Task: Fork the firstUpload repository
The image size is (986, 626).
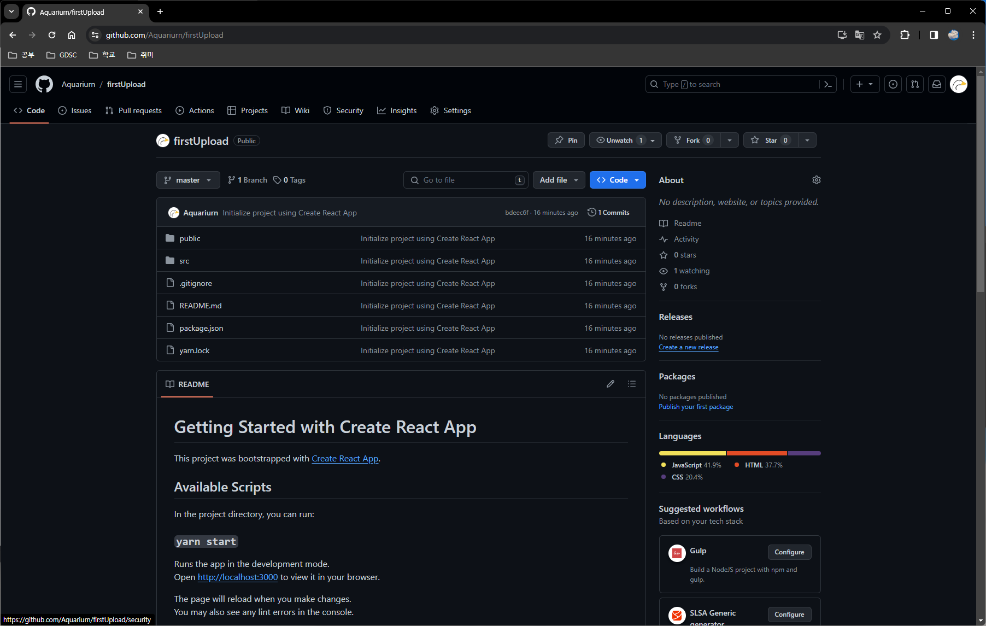Action: 693,140
